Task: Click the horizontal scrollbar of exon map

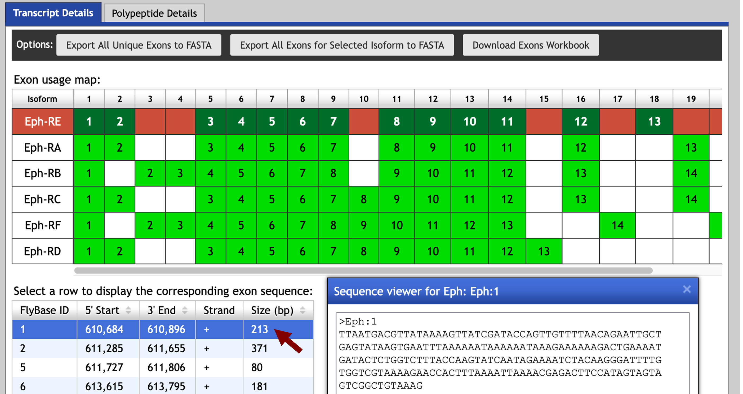Action: [363, 270]
